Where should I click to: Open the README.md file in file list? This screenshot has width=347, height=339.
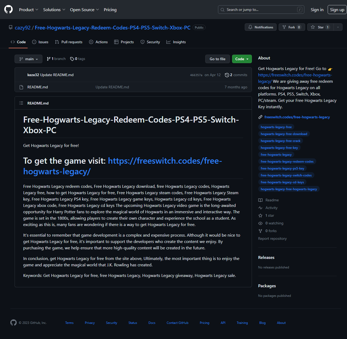click(x=38, y=87)
